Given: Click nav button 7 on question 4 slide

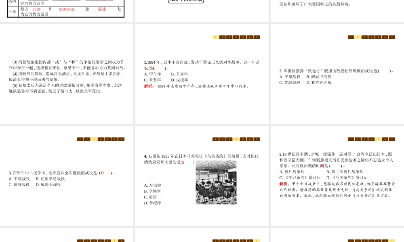Looking at the screenshot, I should (x=257, y=140).
